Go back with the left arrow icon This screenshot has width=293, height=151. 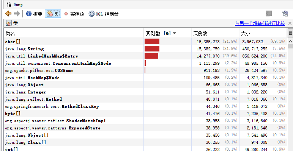pos(8,14)
